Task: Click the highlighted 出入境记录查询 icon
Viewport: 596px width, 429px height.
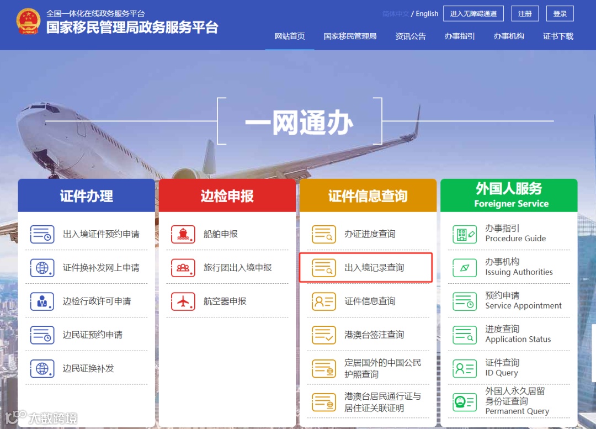Action: [323, 268]
